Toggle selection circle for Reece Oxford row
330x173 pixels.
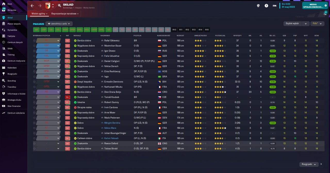34,143
